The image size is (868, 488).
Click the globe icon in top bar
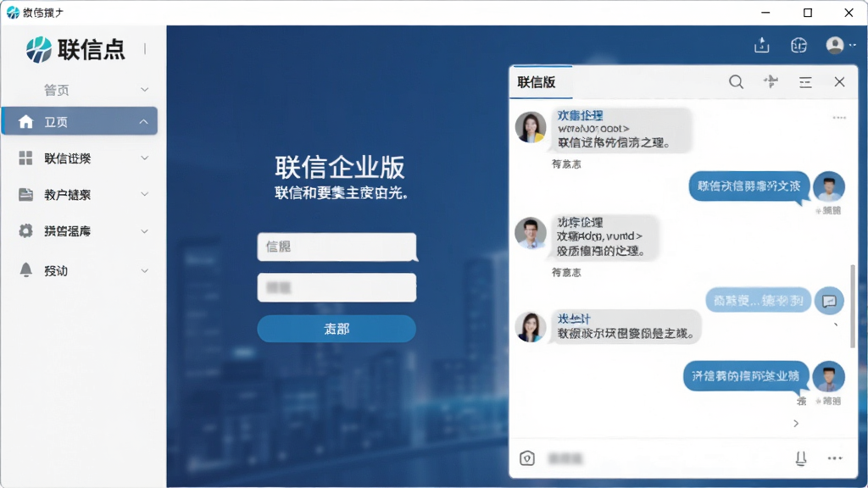[x=798, y=45]
